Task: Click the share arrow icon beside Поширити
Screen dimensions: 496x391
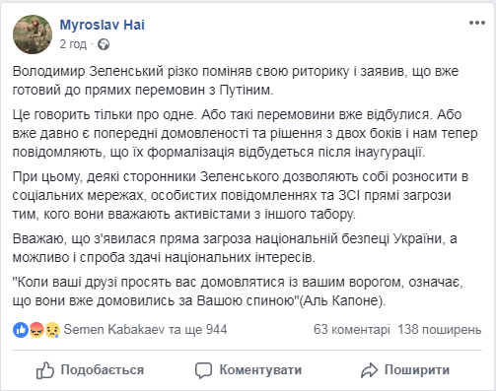Action: pos(370,370)
